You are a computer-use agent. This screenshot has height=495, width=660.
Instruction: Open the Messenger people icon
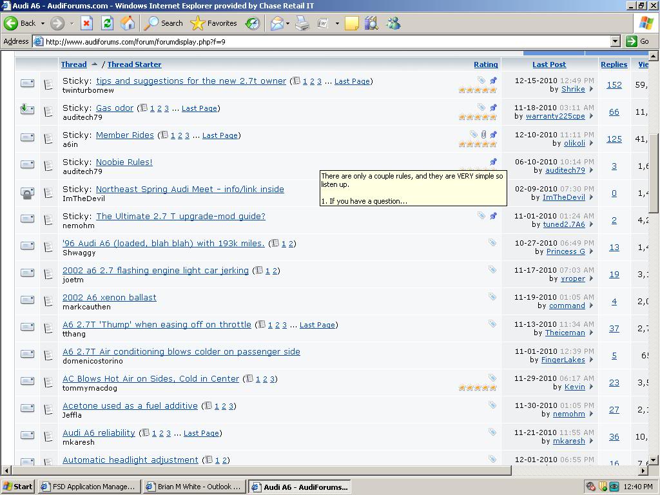394,23
